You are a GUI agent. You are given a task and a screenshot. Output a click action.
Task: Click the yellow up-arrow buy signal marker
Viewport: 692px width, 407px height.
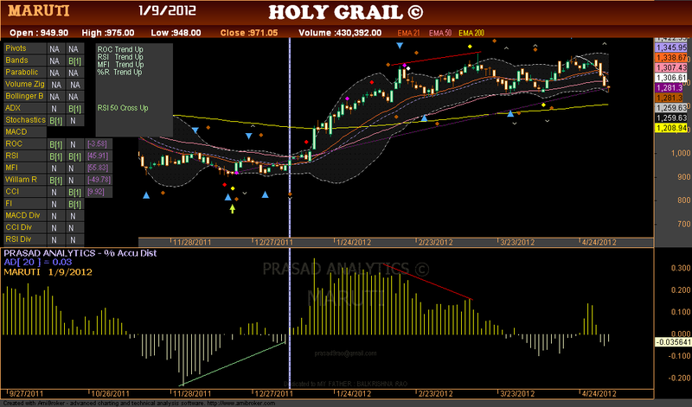coord(232,209)
